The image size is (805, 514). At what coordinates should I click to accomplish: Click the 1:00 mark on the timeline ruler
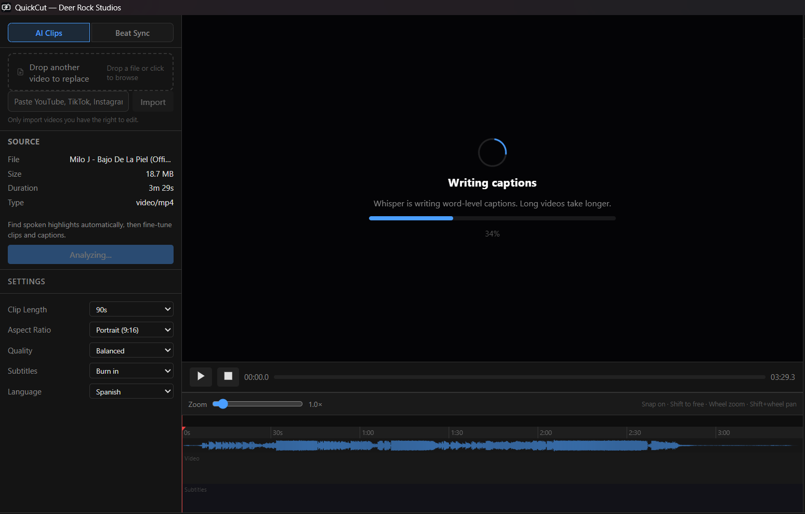point(368,433)
